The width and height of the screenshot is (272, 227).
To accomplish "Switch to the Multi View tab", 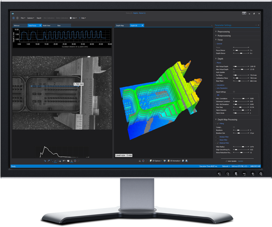I will click(x=47, y=26).
